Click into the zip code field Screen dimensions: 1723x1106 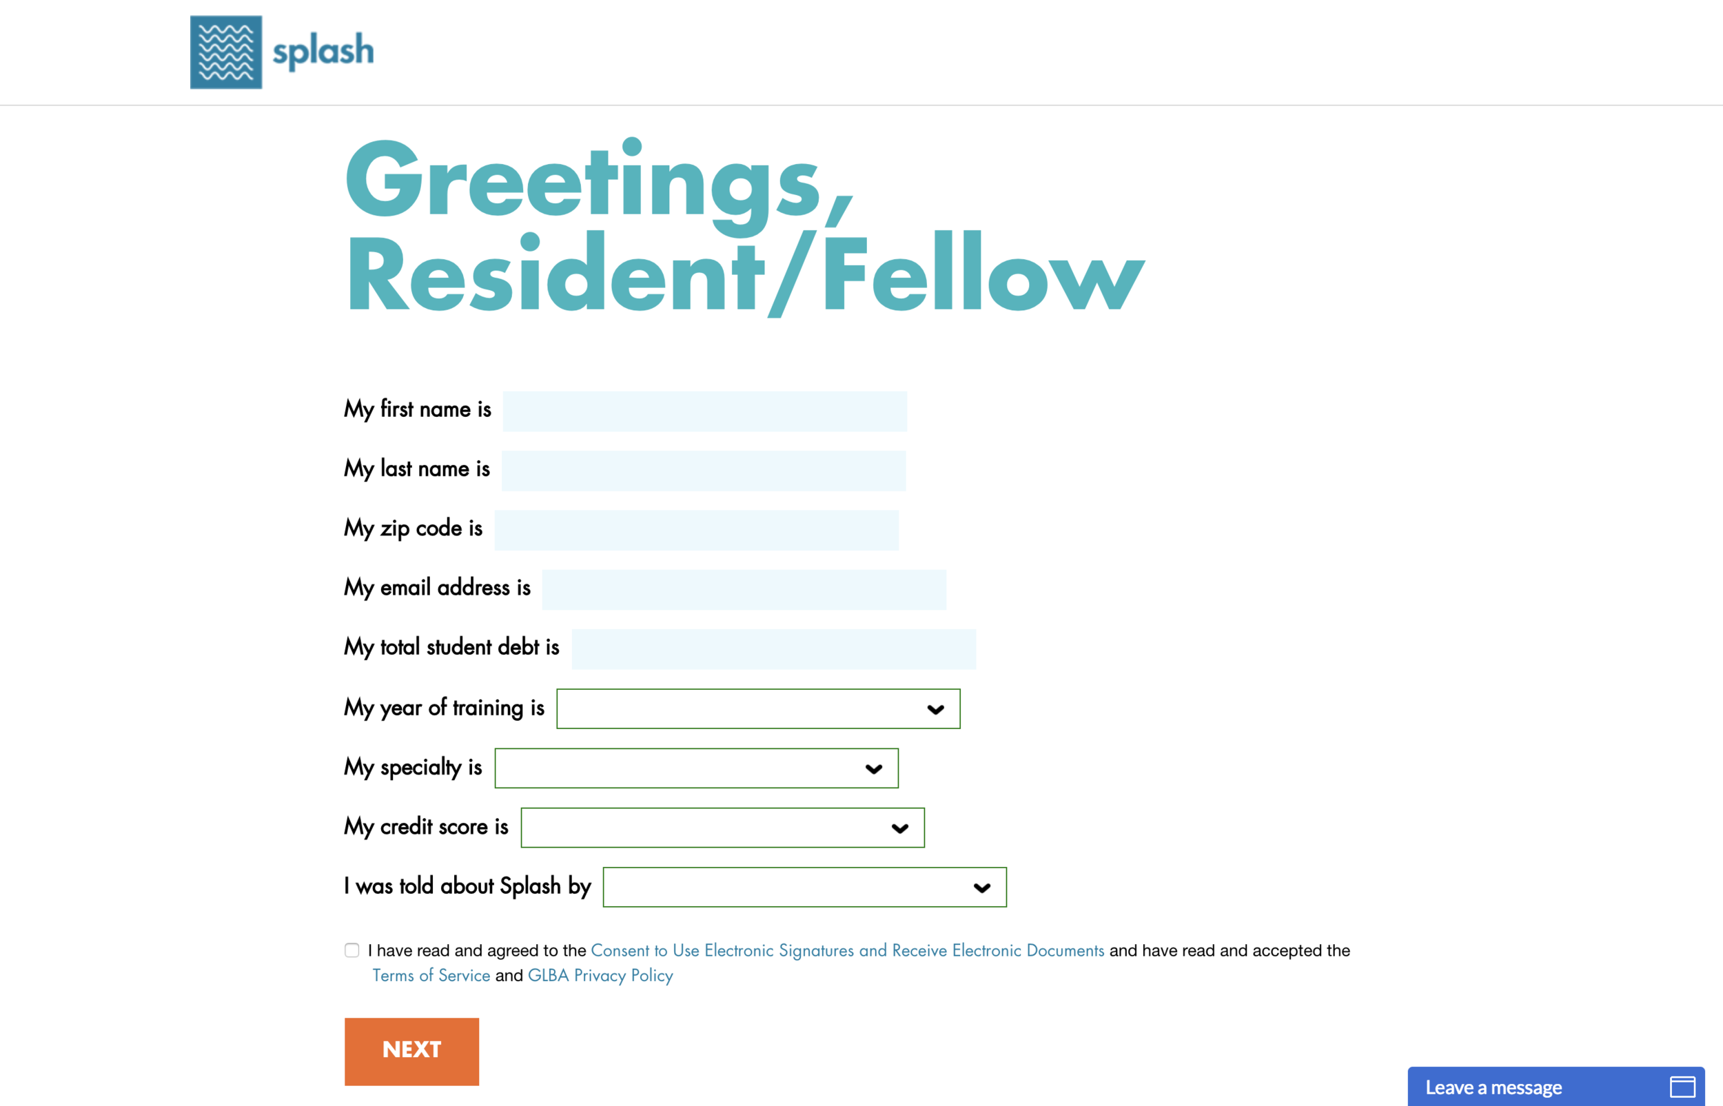(697, 531)
